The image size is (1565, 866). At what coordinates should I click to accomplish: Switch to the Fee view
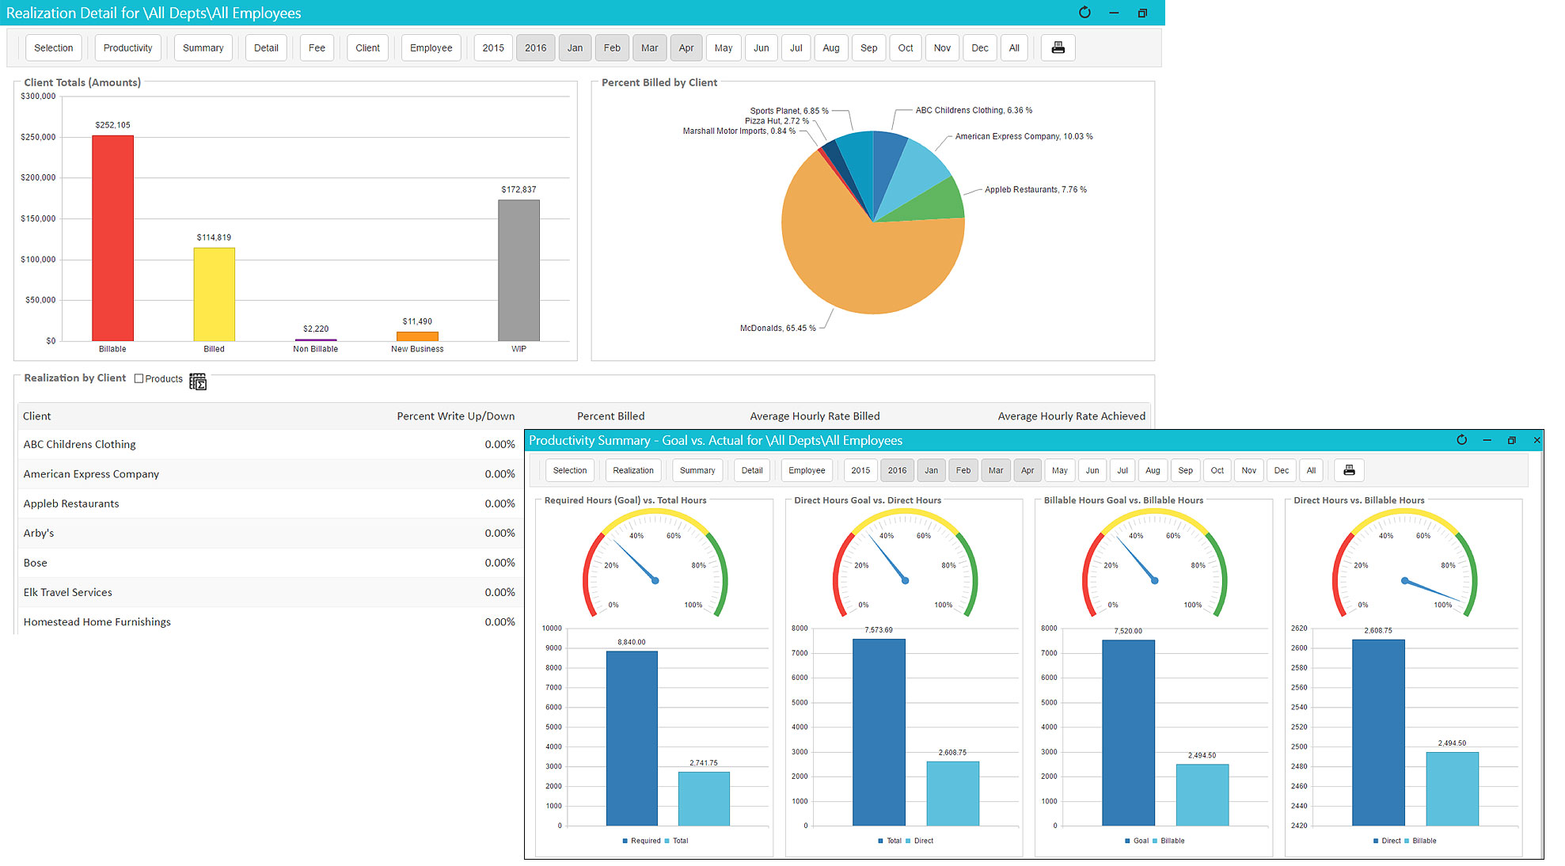point(317,47)
